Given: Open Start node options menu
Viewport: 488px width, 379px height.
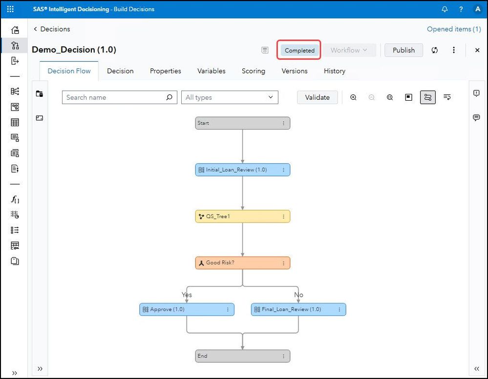Looking at the screenshot, I should 283,123.
